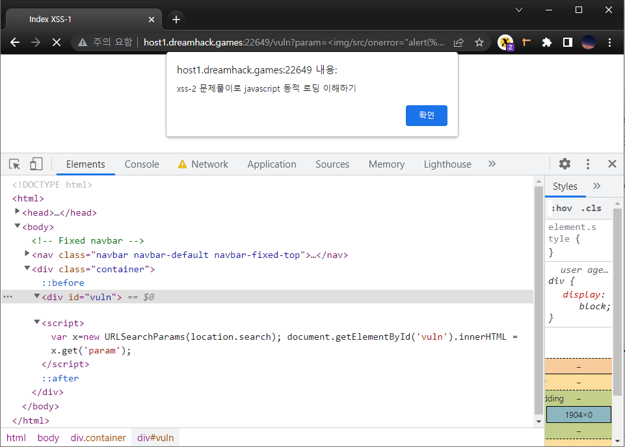The image size is (625, 447).
Task: Toggle the device toolbar icon
Action: 36,164
